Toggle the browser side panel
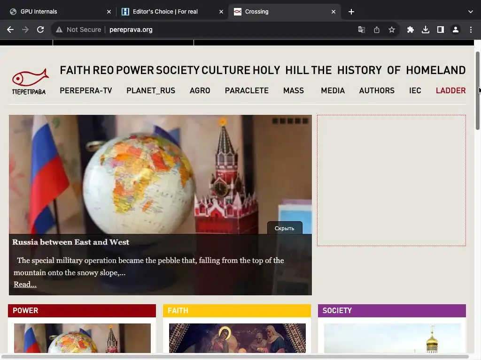 (441, 30)
